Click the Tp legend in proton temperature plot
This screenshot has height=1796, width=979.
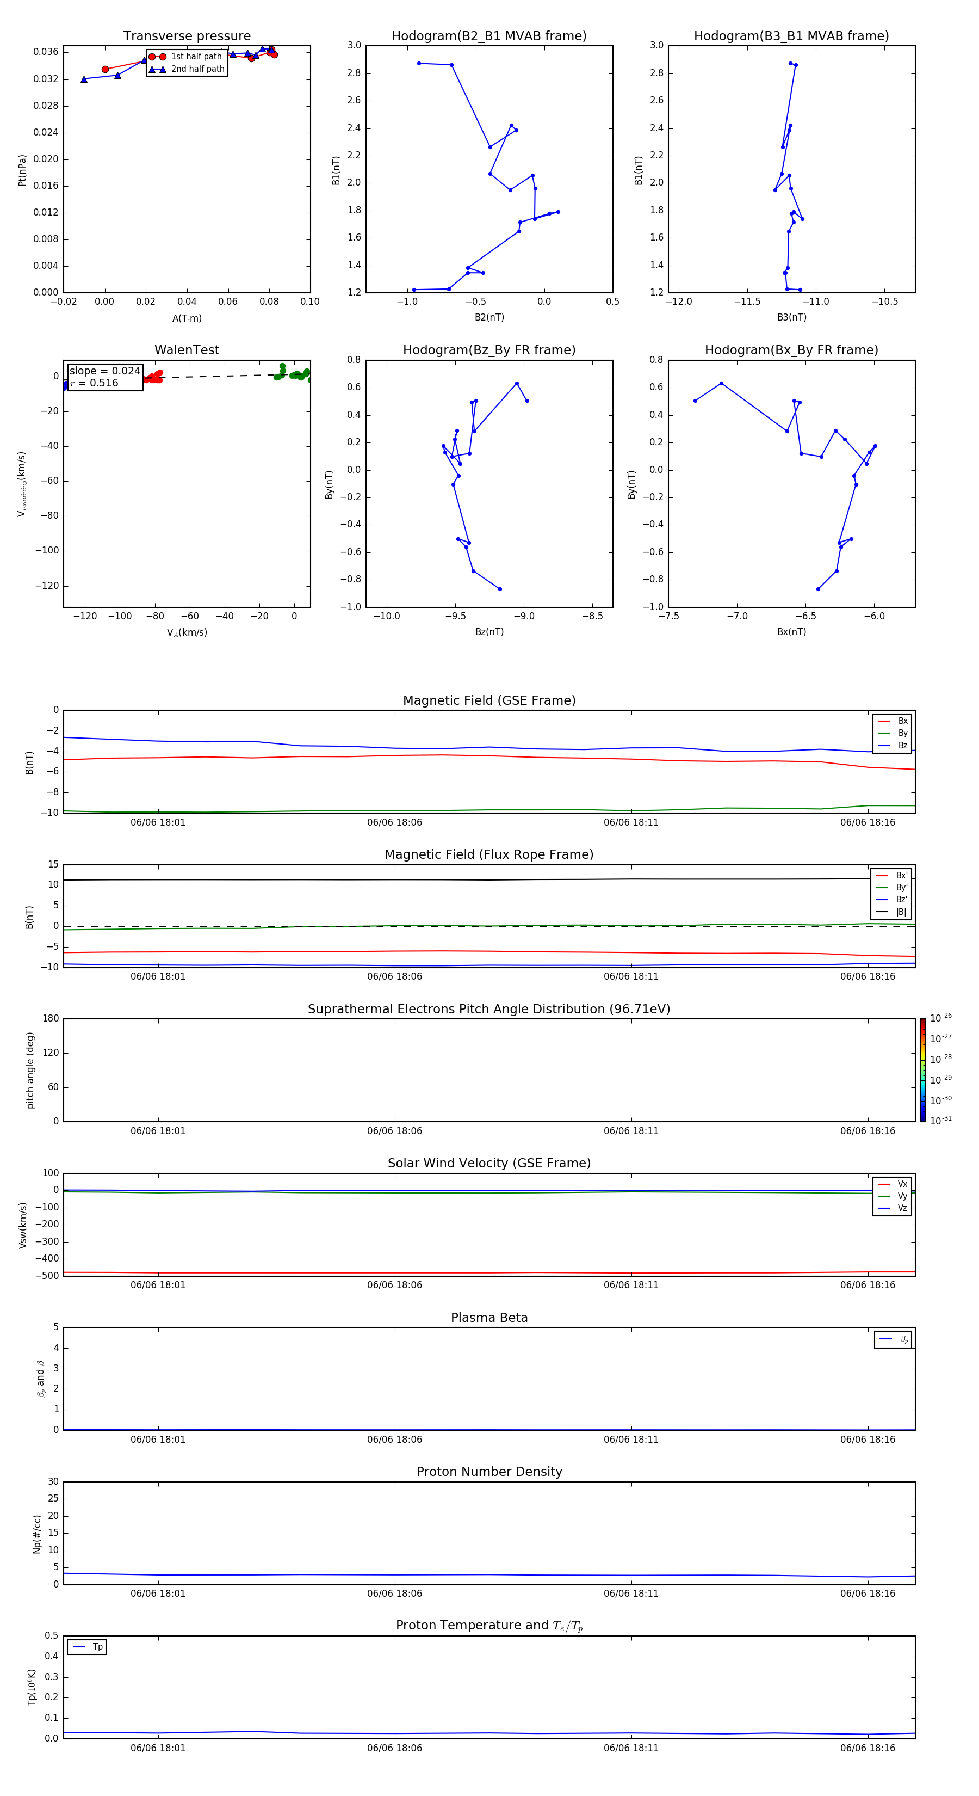(x=87, y=1647)
